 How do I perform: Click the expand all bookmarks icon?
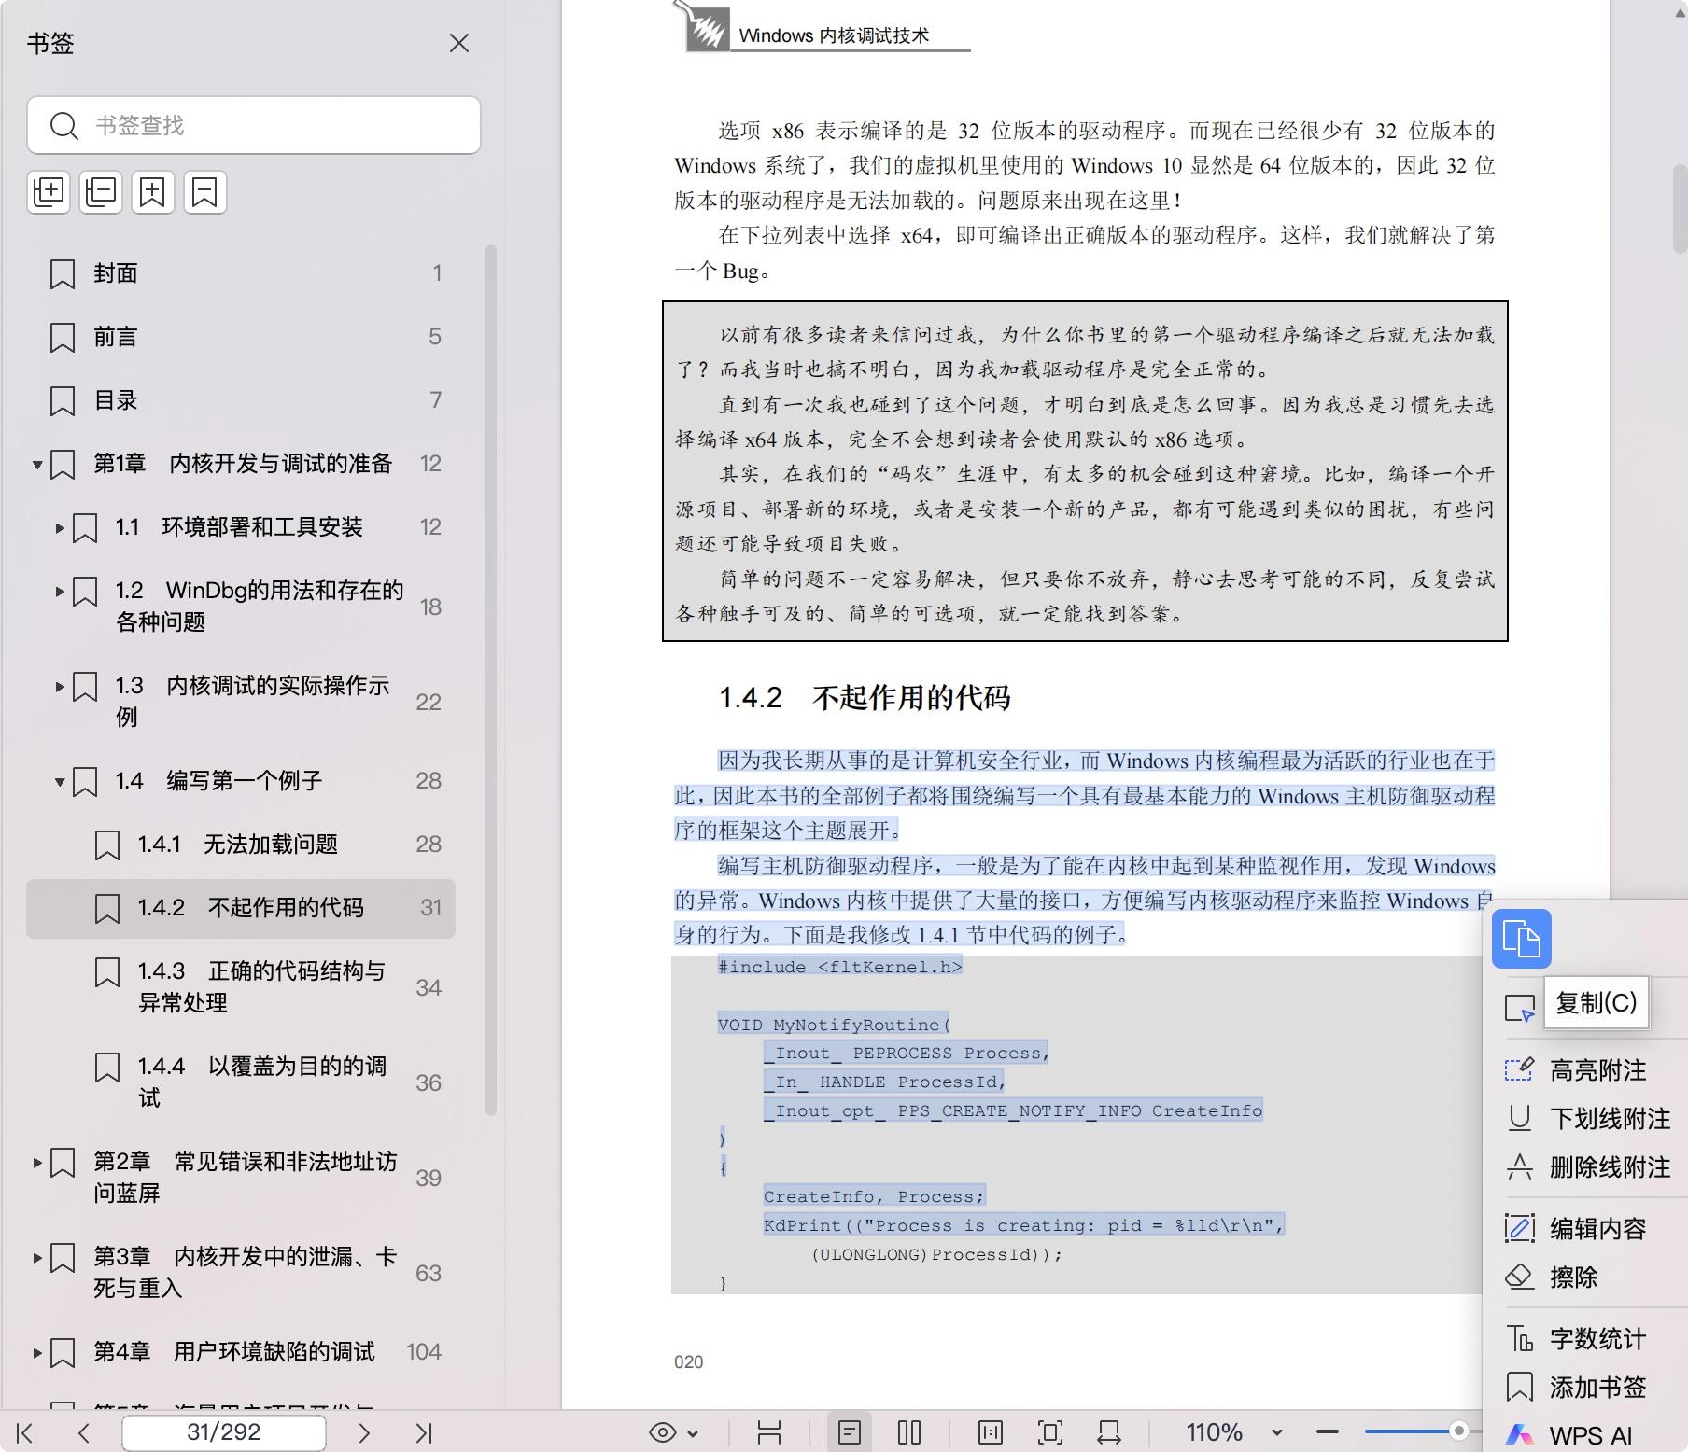click(49, 192)
